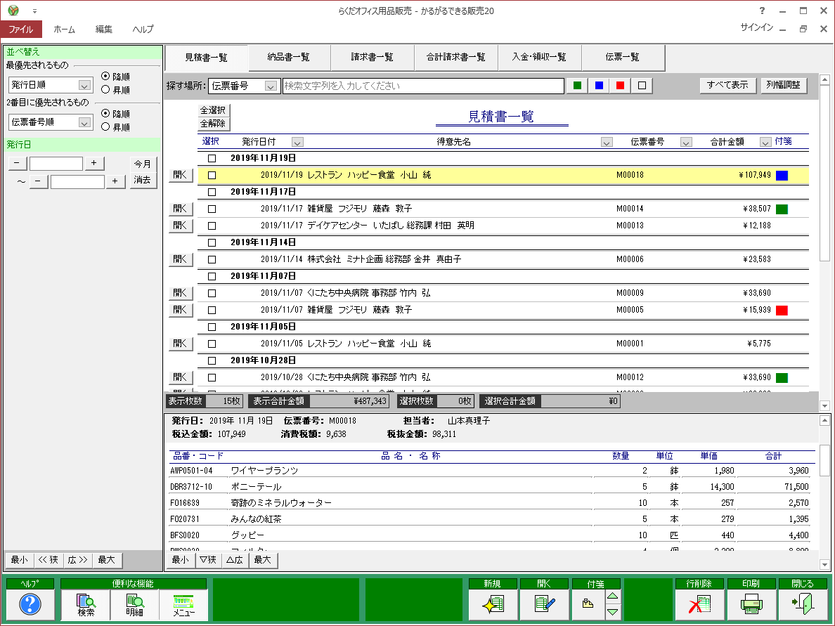Switch to 納品書一覧 tab
Viewport: 835px width, 626px height.
click(x=289, y=58)
